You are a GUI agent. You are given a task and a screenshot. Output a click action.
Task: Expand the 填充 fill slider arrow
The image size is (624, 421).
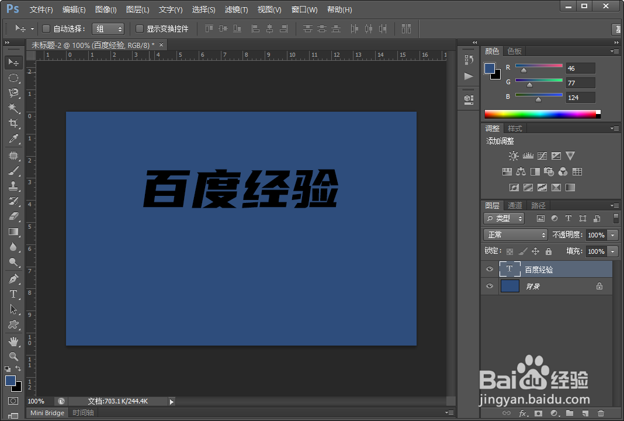(613, 251)
